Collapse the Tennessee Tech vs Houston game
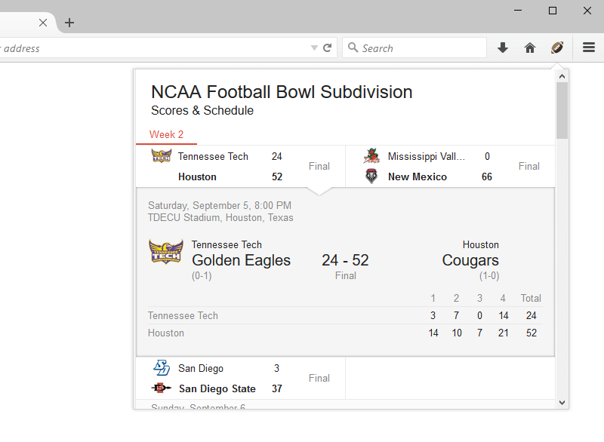The width and height of the screenshot is (604, 442). (240, 167)
